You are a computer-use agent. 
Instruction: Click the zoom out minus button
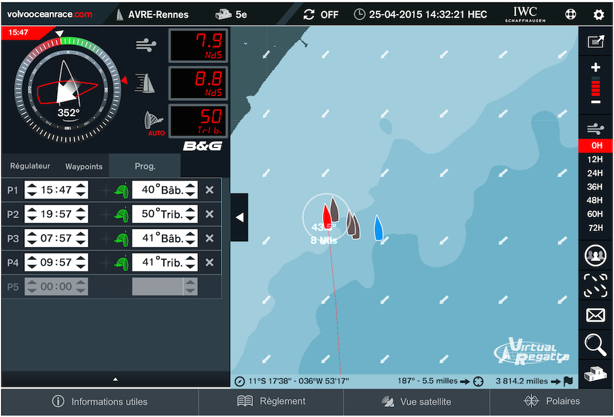pyautogui.click(x=595, y=102)
